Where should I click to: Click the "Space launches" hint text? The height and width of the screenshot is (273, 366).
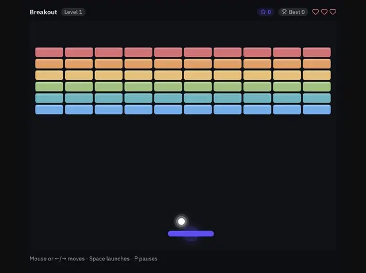pos(109,259)
